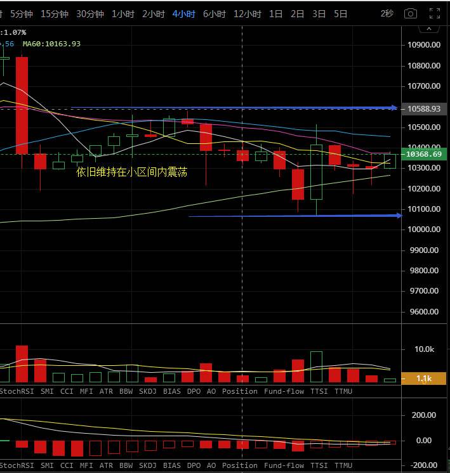Choose the 12小时 interval
This screenshot has height=473, width=450.
point(247,14)
